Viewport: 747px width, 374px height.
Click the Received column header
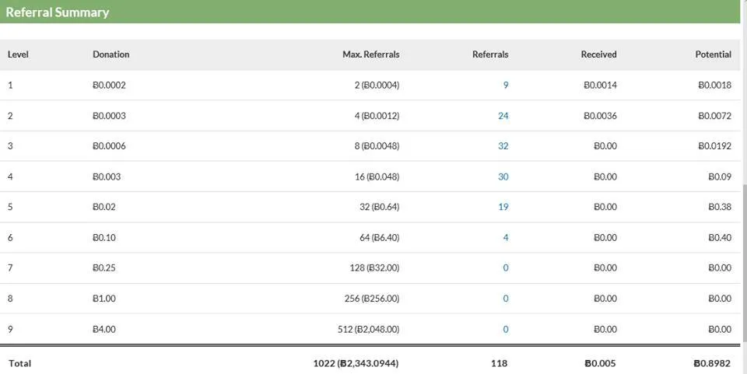[598, 54]
